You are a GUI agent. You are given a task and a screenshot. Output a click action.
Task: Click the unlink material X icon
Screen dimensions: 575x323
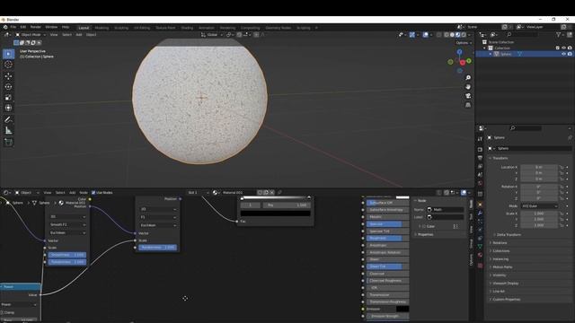[272, 193]
